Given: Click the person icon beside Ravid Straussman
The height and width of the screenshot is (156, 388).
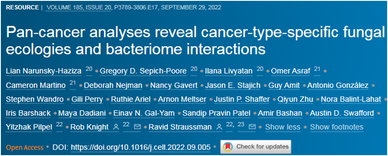Looking at the screenshot, I should pyautogui.click(x=219, y=127).
